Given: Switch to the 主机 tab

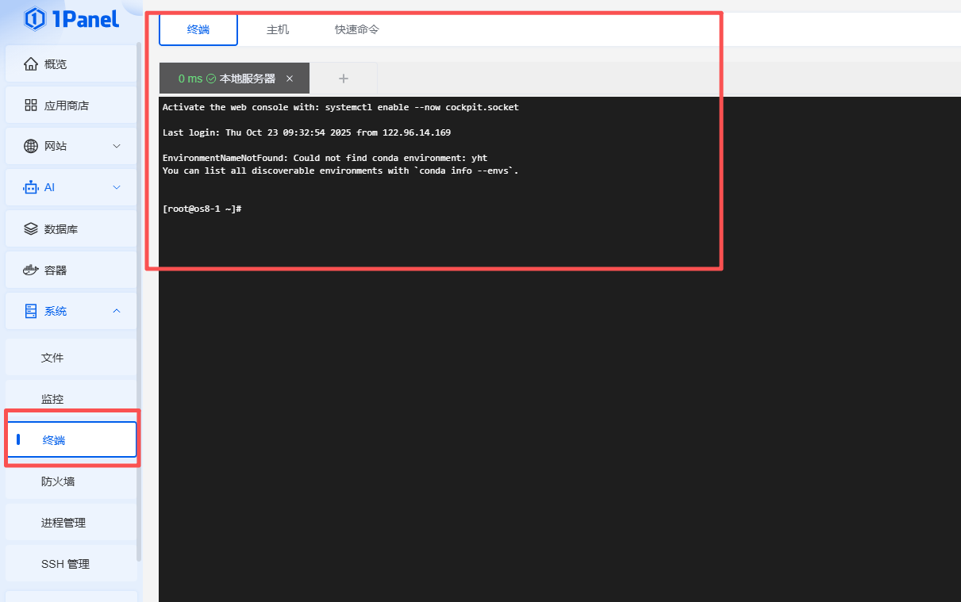Looking at the screenshot, I should pyautogui.click(x=278, y=29).
